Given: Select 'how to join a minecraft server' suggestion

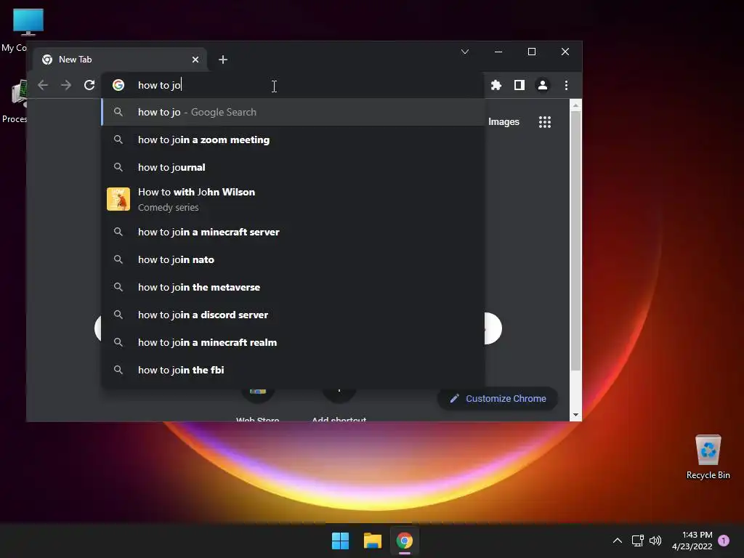Looking at the screenshot, I should 293,232.
